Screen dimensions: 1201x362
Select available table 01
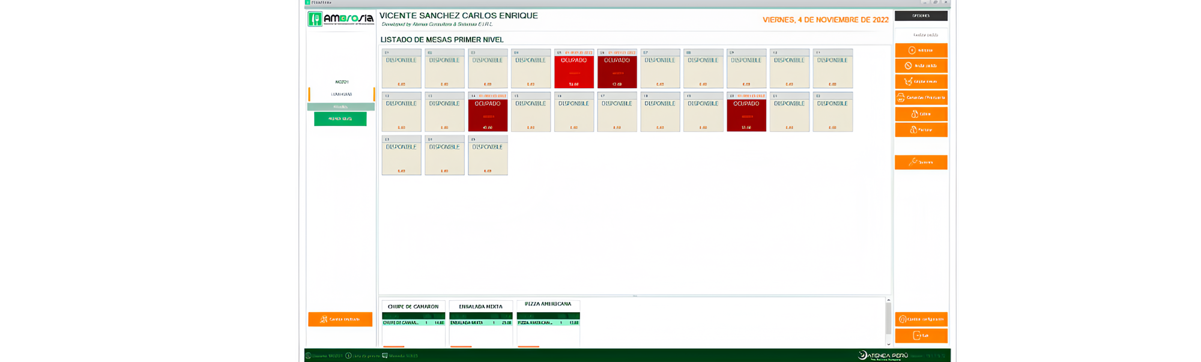(x=401, y=69)
